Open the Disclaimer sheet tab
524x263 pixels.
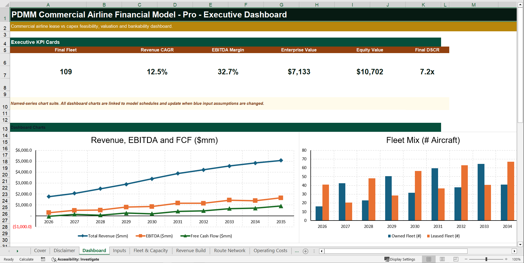coord(64,250)
